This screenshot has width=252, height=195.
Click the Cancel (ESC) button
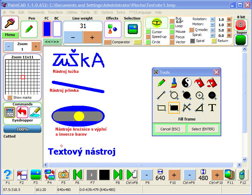click(x=170, y=129)
